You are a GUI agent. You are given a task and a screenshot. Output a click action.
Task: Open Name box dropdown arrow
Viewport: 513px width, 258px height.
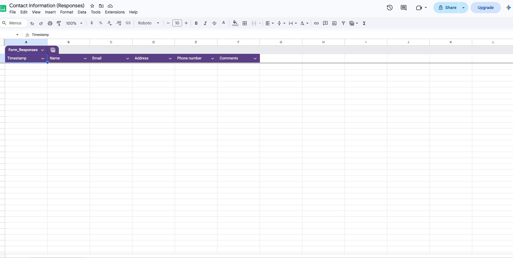point(17,35)
